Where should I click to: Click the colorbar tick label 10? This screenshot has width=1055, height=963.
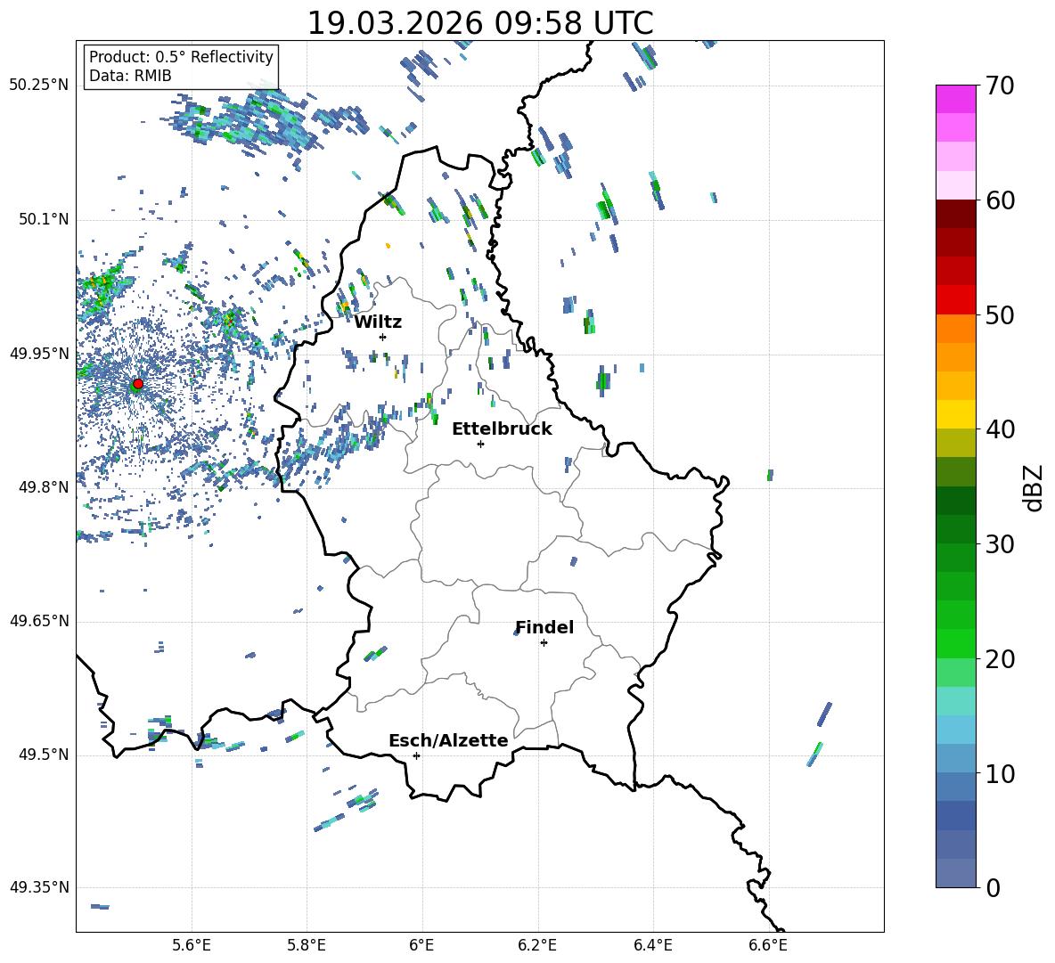(x=1000, y=774)
